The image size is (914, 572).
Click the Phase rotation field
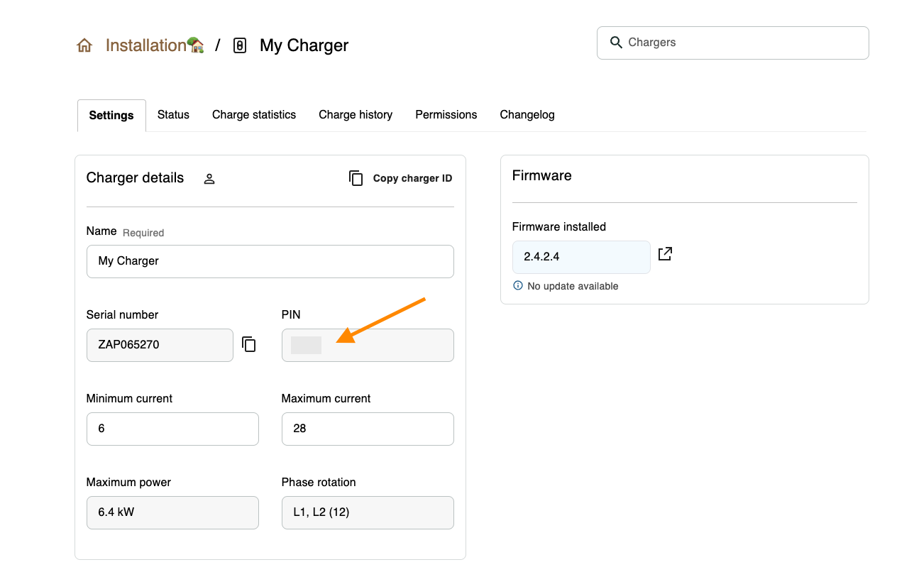coord(368,512)
